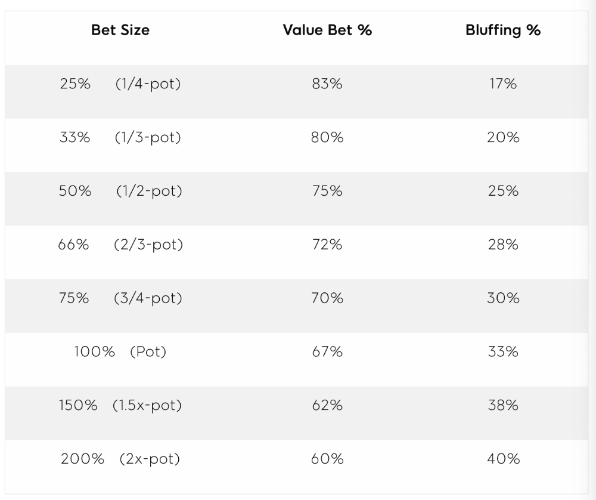This screenshot has width=596, height=500.
Task: Click the Value Bet % column header
Action: pos(327,30)
